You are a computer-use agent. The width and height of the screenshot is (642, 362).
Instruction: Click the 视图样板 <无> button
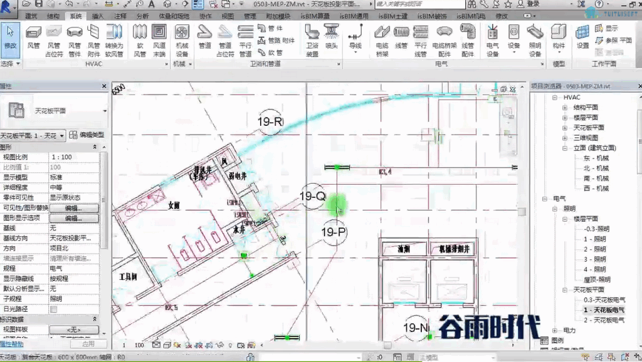point(74,329)
